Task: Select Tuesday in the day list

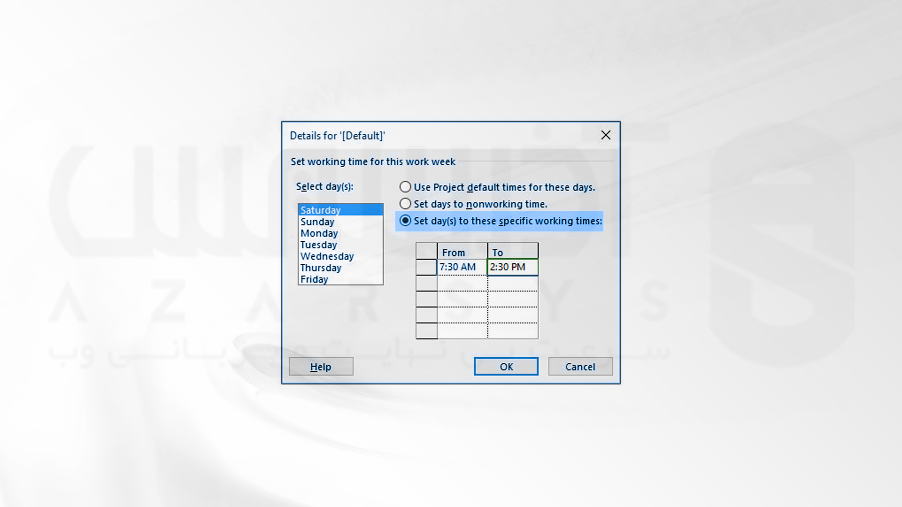Action: pyautogui.click(x=341, y=245)
